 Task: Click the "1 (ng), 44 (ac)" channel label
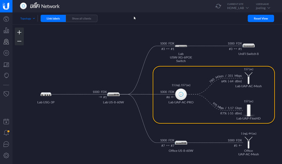pyautogui.click(x=248, y=134)
